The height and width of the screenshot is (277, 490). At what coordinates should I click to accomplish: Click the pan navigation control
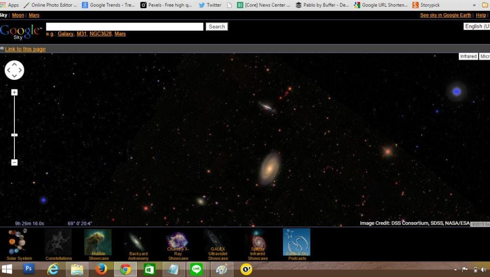(x=14, y=70)
